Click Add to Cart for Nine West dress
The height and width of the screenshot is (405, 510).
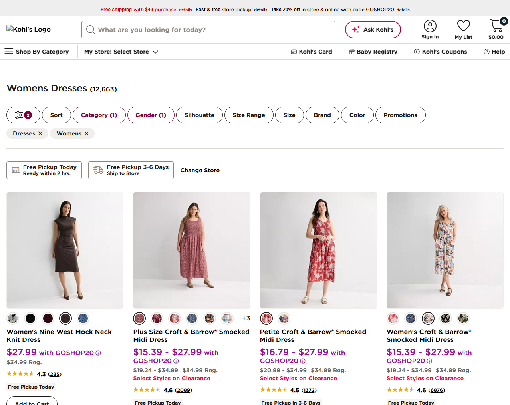pos(32,401)
